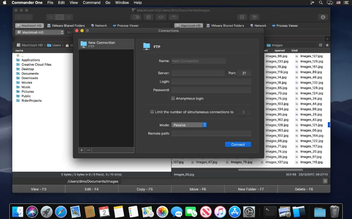This screenshot has width=352, height=219.
Task: Click the forward navigation arrow in toolbar
Action: pyautogui.click(x=28, y=17)
